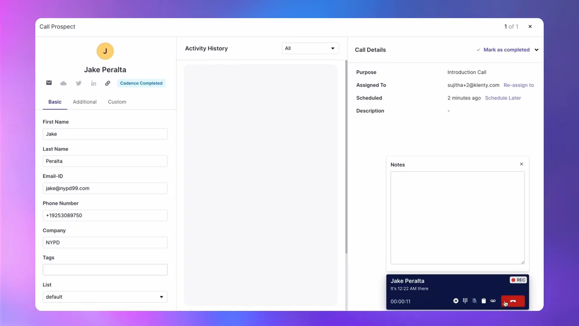This screenshot has height=326, width=579.
Task: Switch to the Custom tab
Action: (x=117, y=102)
